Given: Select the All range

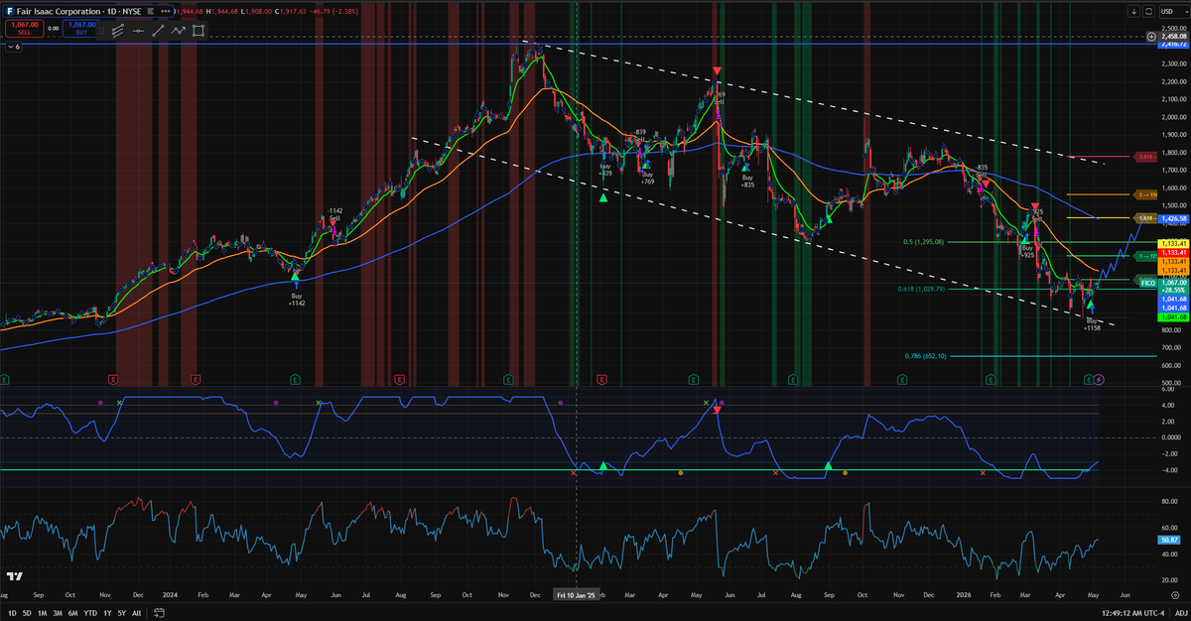Looking at the screenshot, I should tap(137, 613).
